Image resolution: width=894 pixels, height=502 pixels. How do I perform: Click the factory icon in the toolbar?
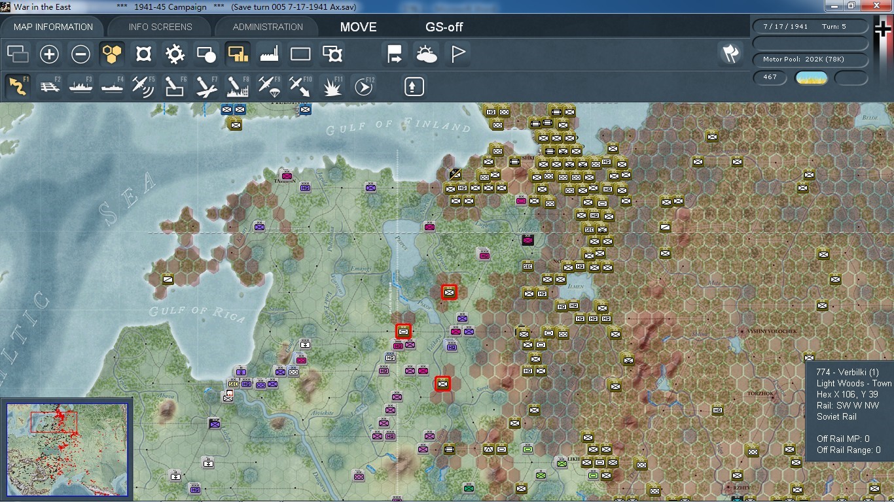(x=269, y=54)
